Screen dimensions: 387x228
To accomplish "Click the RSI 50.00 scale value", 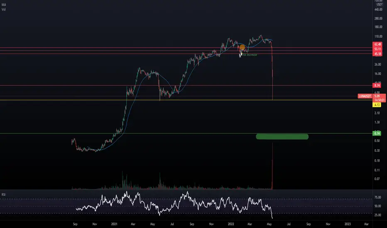I will coord(377,206).
